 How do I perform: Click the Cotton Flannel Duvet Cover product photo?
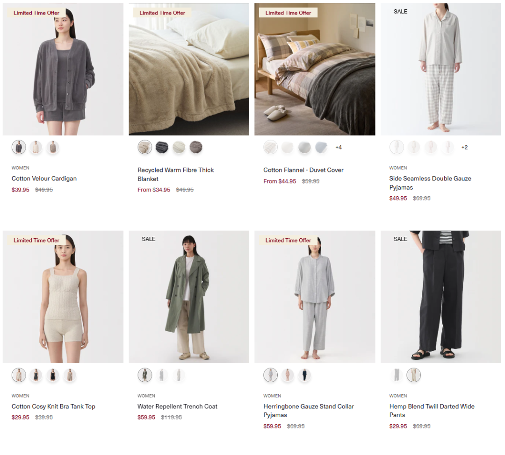pyautogui.click(x=315, y=69)
